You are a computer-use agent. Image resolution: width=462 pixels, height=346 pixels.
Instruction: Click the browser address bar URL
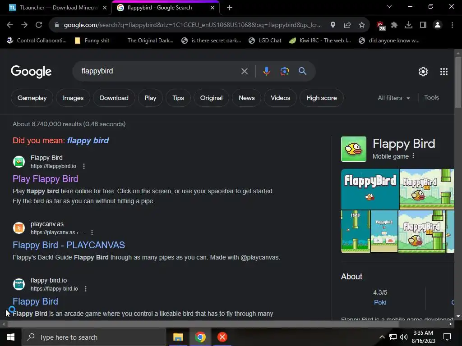pyautogui.click(x=193, y=25)
